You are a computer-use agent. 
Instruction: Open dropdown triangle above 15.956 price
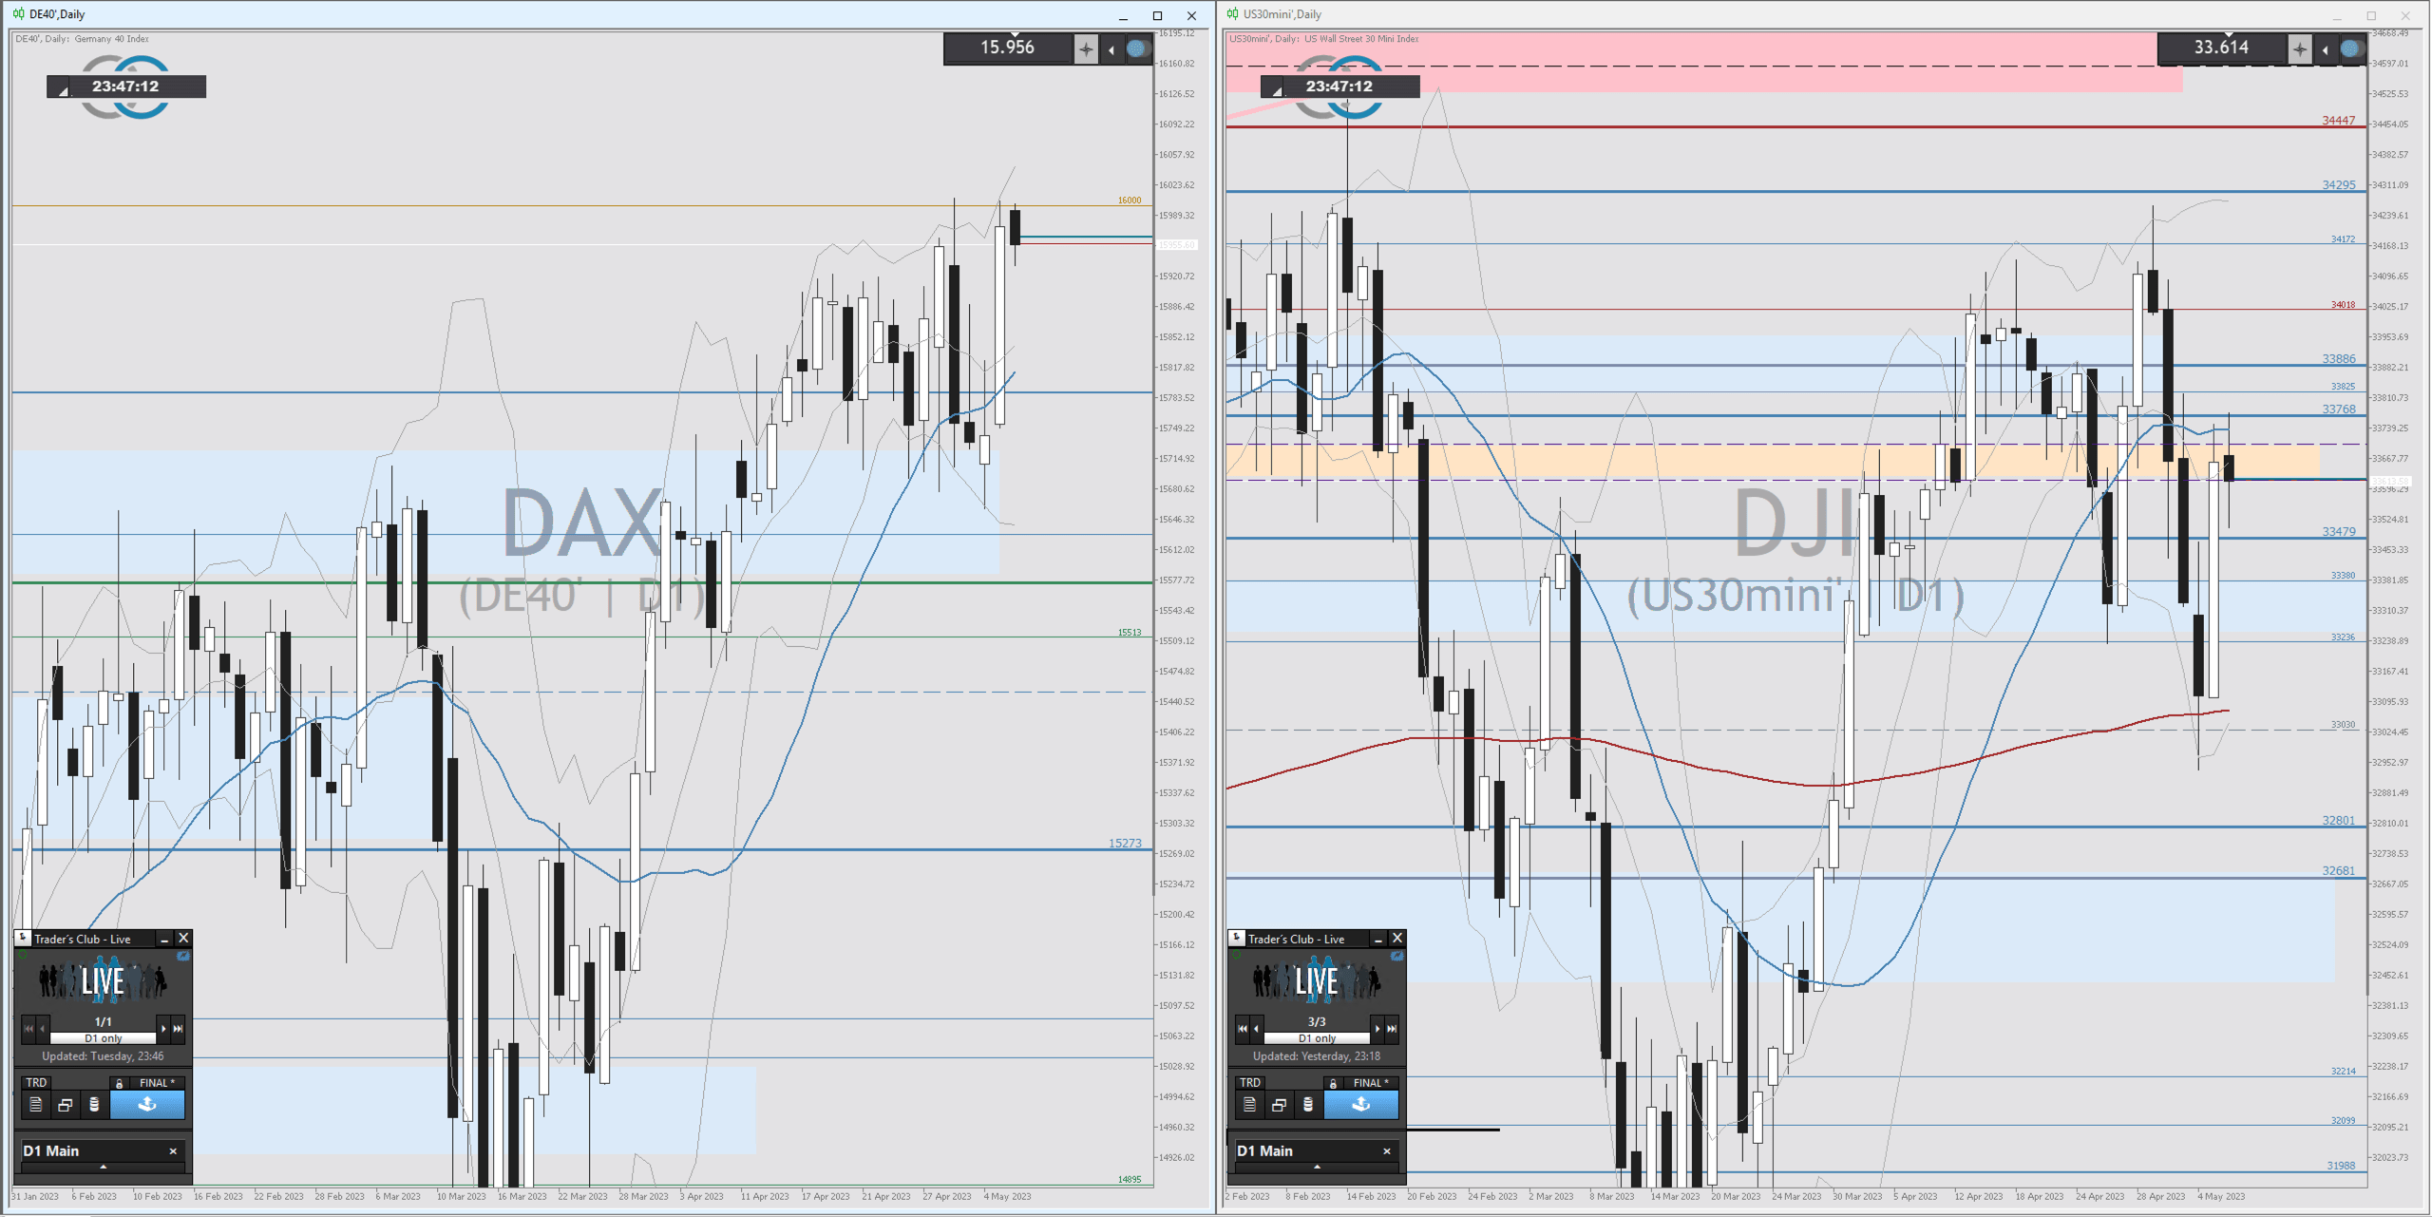click(x=1015, y=35)
